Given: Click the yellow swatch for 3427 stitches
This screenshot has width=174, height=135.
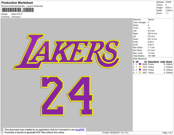Looking at the screenshot, I should (x=140, y=72).
